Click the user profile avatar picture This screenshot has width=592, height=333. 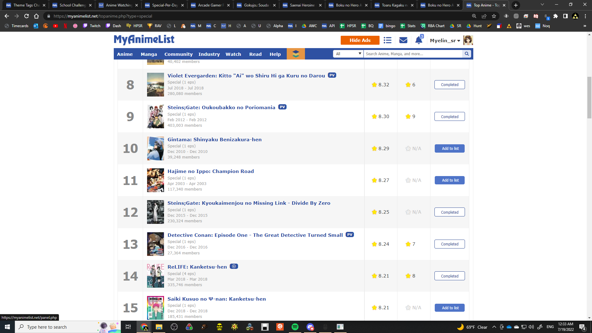(x=468, y=40)
